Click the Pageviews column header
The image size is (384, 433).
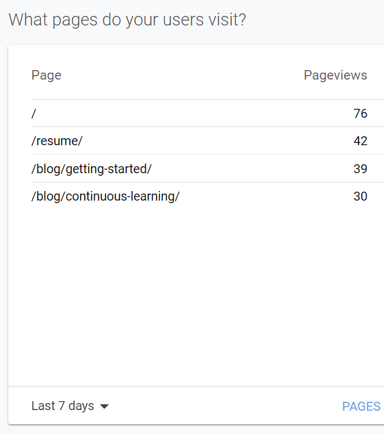(335, 75)
